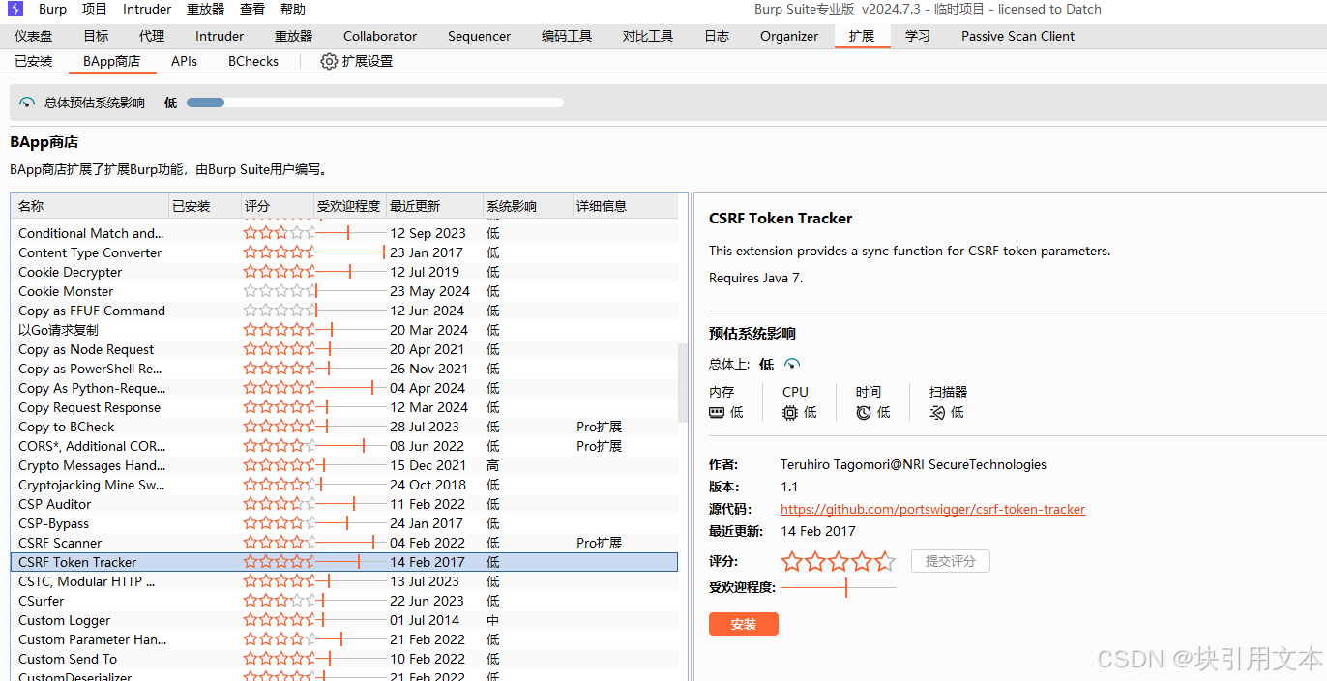Click the time clock icon
This screenshot has height=681, width=1327.
[x=864, y=412]
